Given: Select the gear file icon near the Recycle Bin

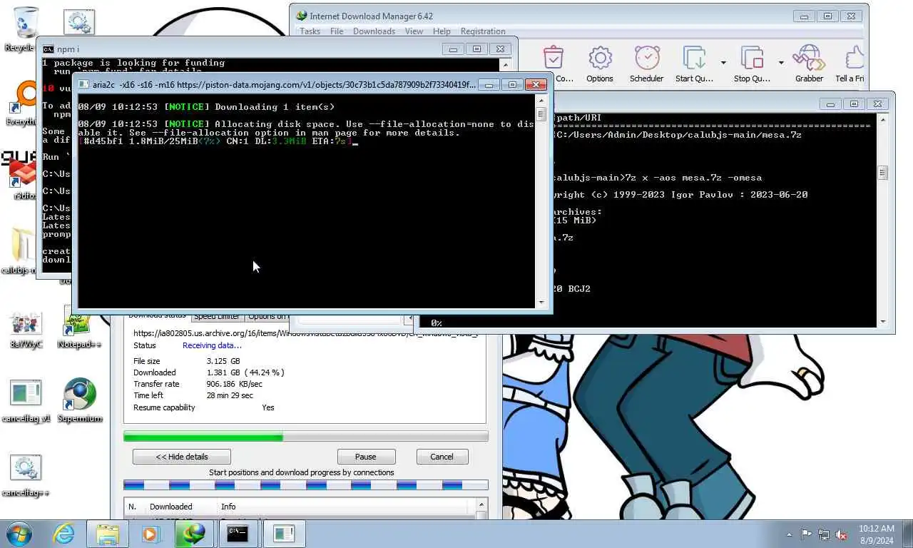Looking at the screenshot, I should [x=79, y=23].
